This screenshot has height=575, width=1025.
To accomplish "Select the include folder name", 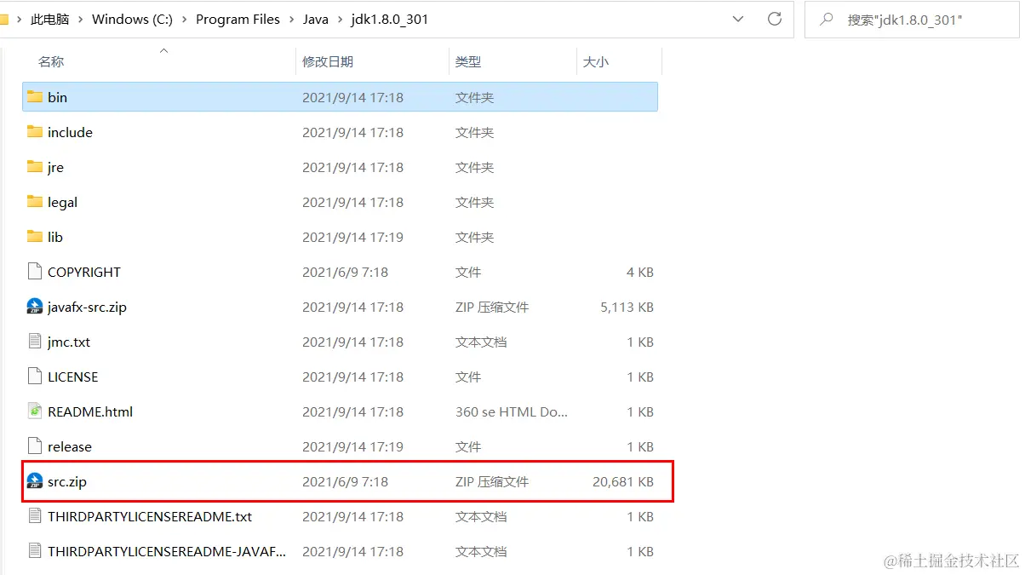I will (x=70, y=132).
